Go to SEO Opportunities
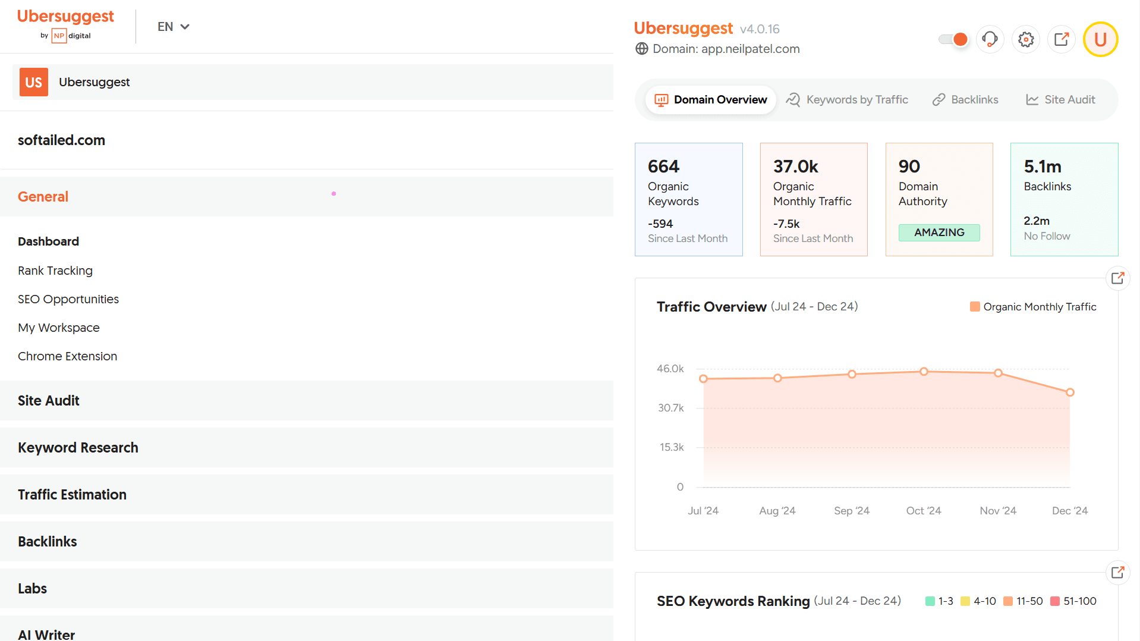This screenshot has height=641, width=1140. tap(68, 299)
